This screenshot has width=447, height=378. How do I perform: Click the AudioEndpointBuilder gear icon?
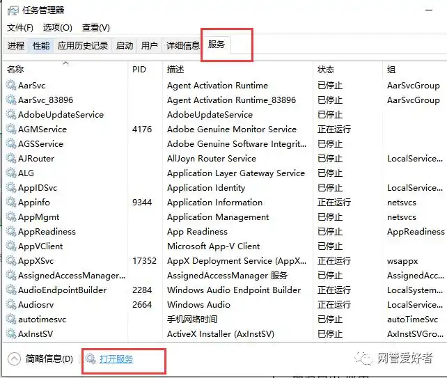pos(11,290)
